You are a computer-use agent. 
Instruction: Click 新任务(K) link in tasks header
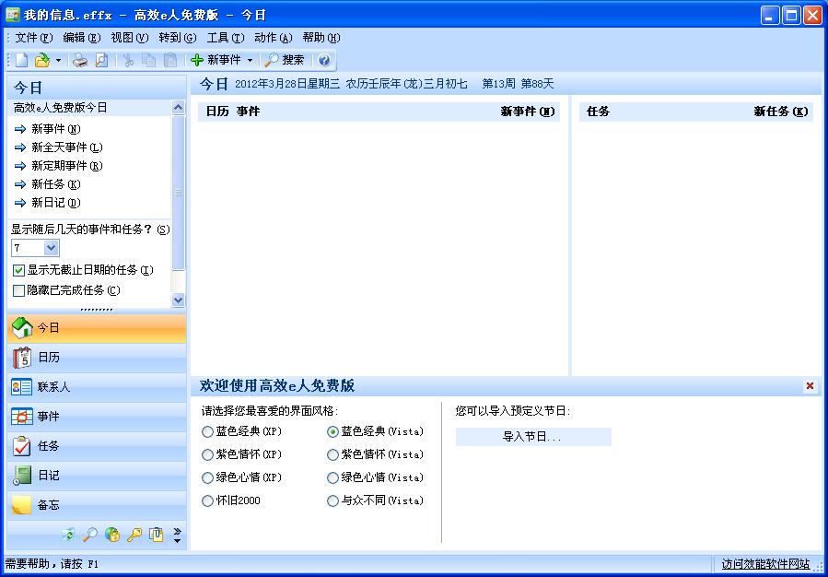781,112
